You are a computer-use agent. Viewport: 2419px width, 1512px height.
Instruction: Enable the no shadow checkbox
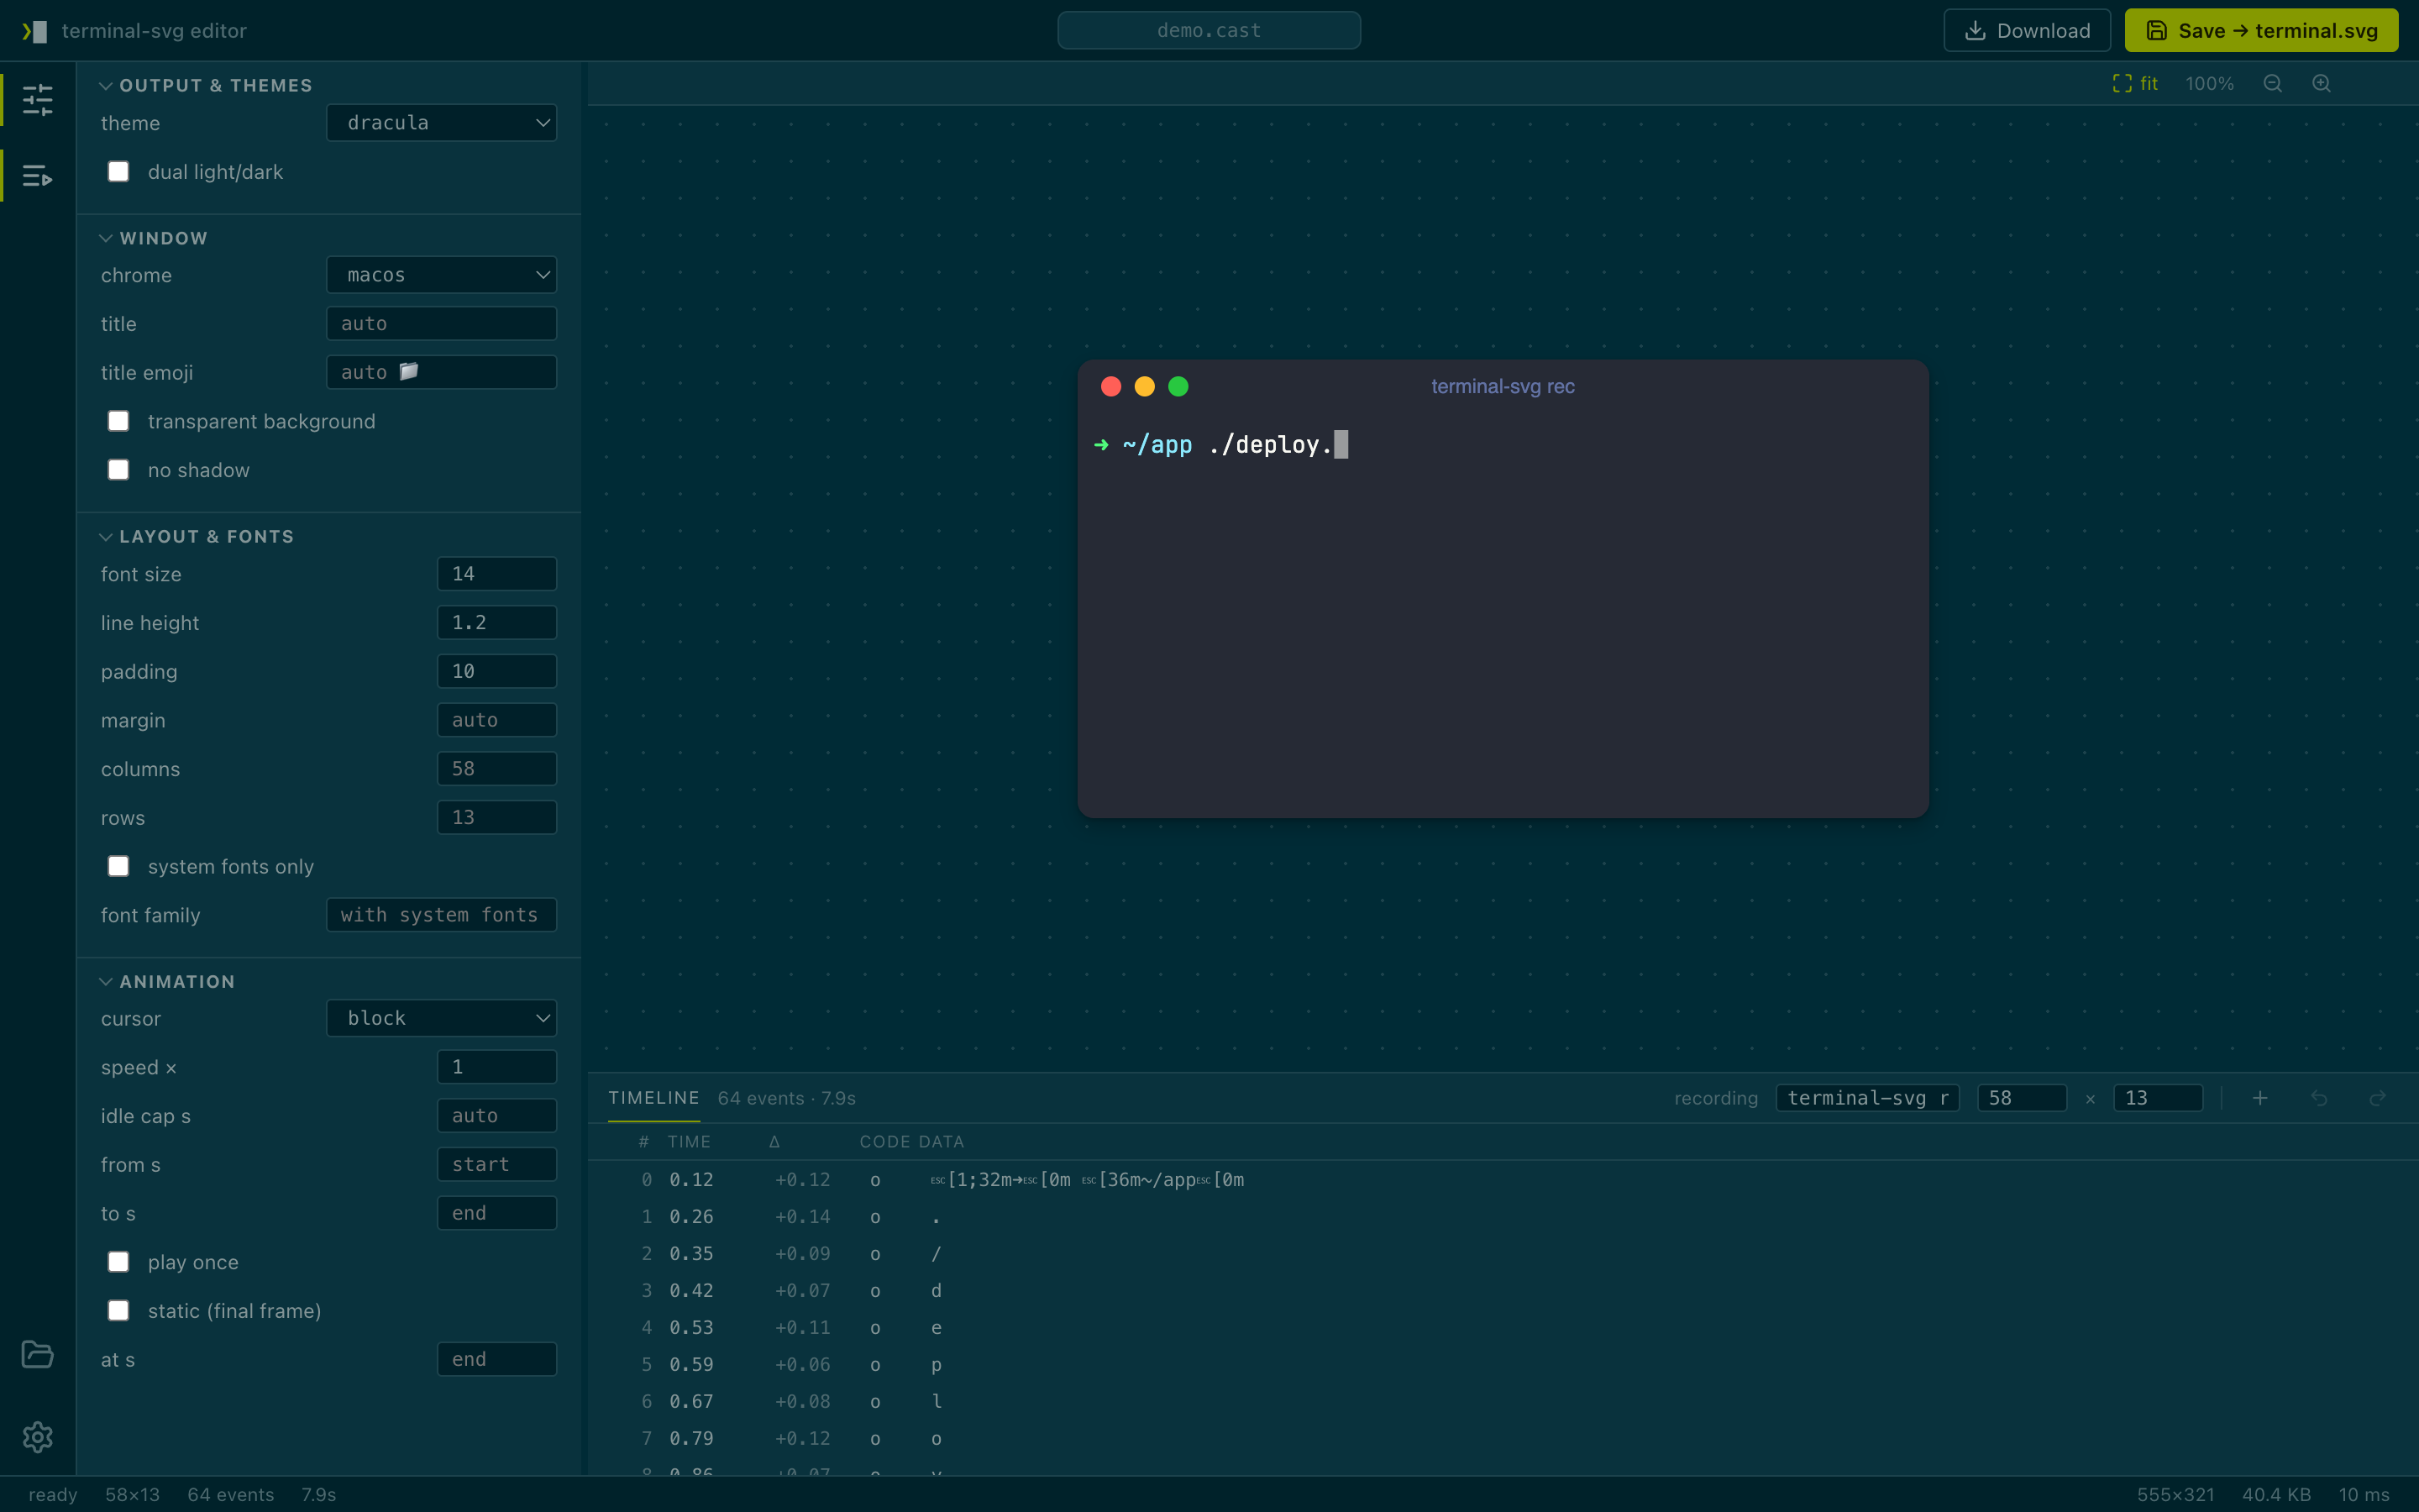[x=118, y=470]
